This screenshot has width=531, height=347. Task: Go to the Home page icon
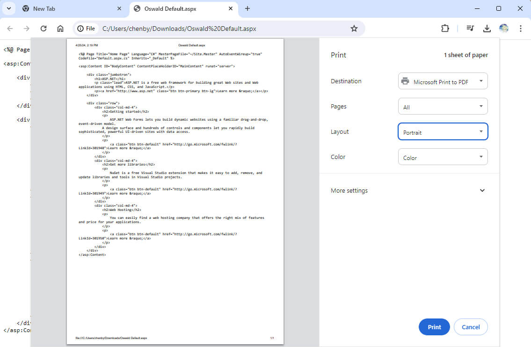pos(60,29)
